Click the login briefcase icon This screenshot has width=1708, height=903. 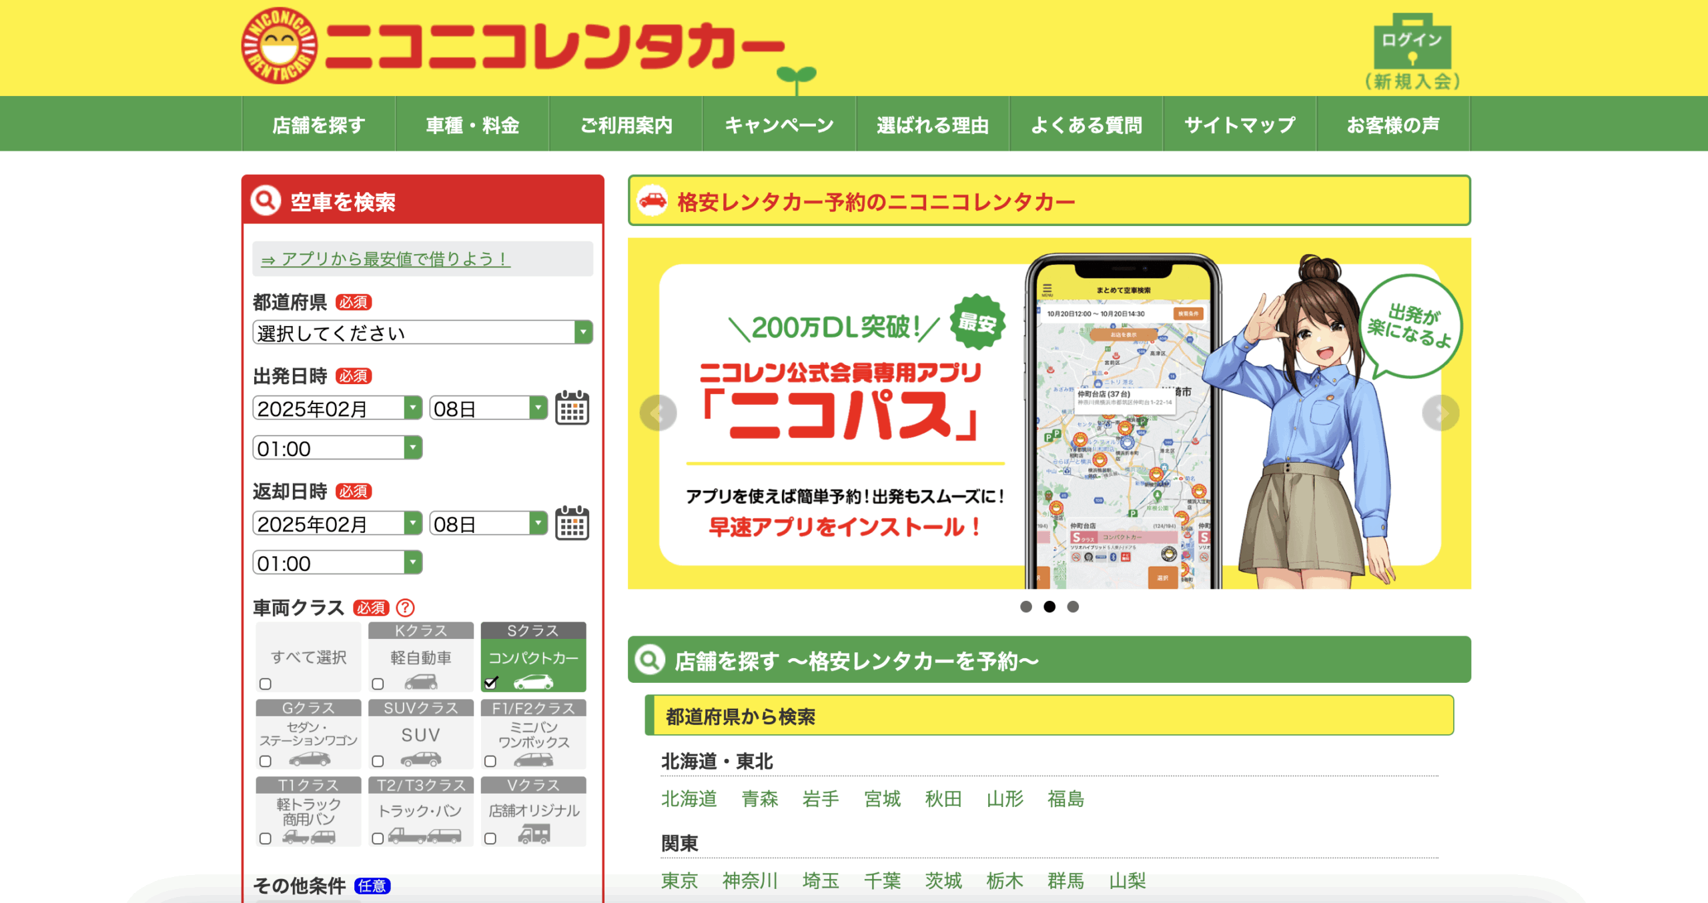tap(1412, 43)
